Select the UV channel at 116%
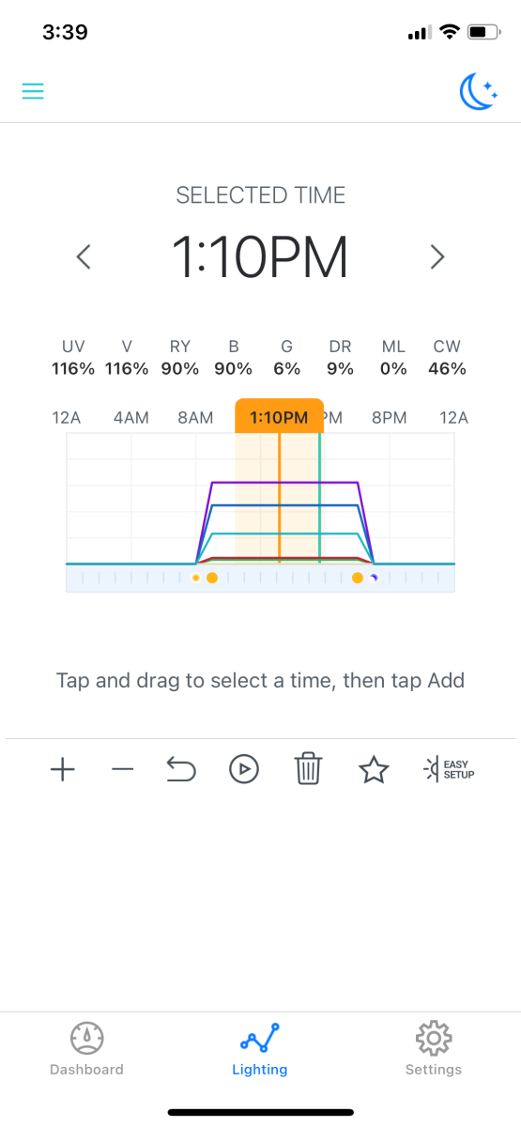The width and height of the screenshot is (521, 1127). tap(73, 358)
